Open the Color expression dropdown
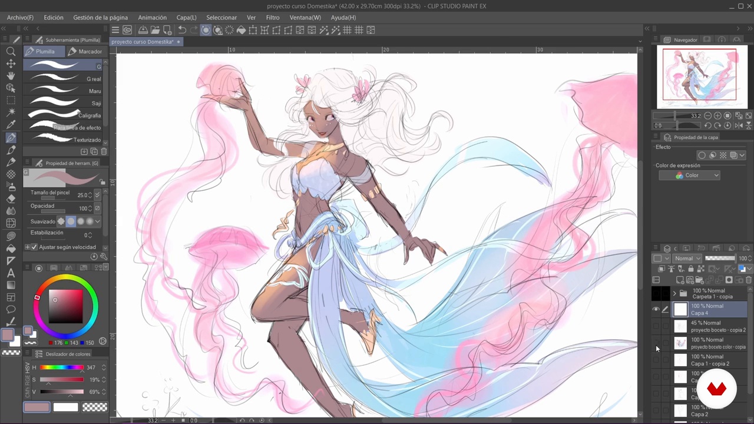 (x=689, y=175)
